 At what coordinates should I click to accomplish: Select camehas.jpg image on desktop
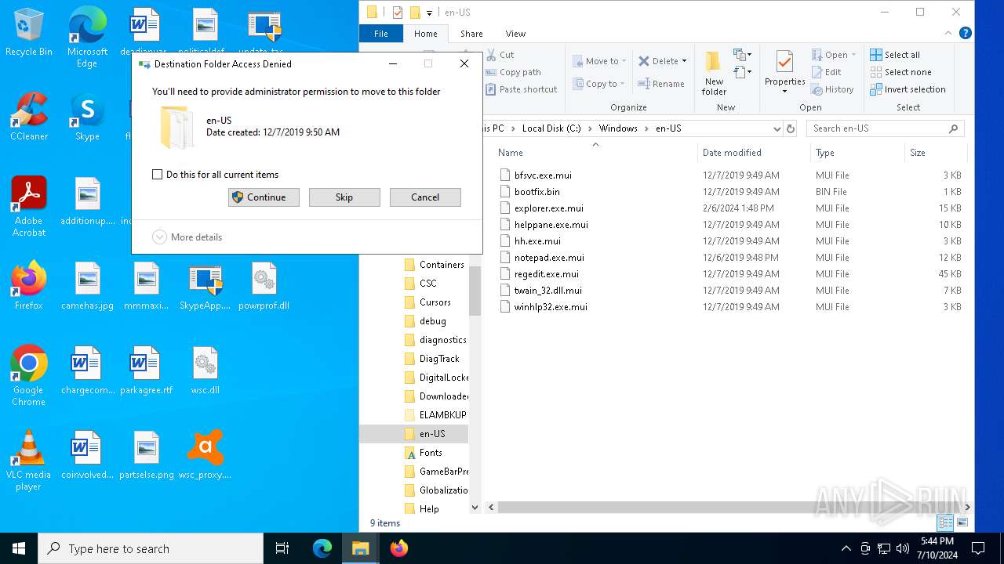coord(87,286)
